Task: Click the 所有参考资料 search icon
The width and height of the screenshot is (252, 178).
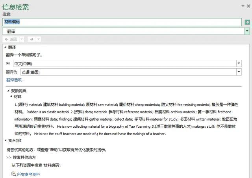Action: coord(14,174)
